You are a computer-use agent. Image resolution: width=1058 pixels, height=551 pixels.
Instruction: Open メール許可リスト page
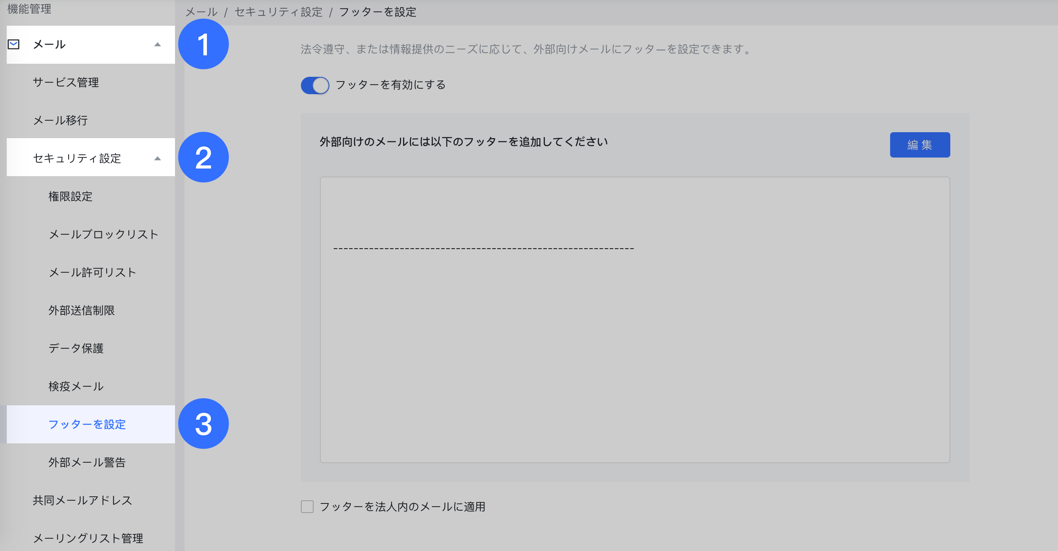point(92,272)
